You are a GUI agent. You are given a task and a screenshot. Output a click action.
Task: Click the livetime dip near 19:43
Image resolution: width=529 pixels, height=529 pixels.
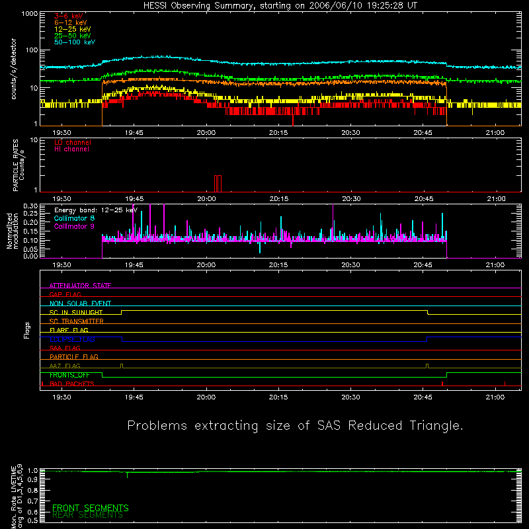(x=127, y=475)
